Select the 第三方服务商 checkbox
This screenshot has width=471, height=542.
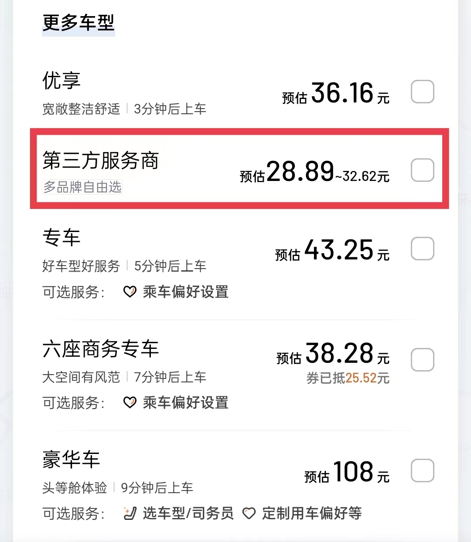[422, 170]
